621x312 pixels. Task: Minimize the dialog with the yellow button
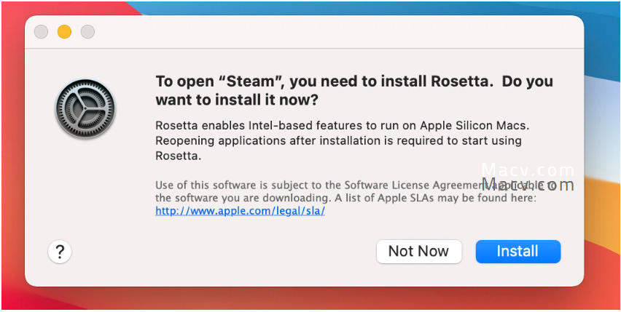64,31
